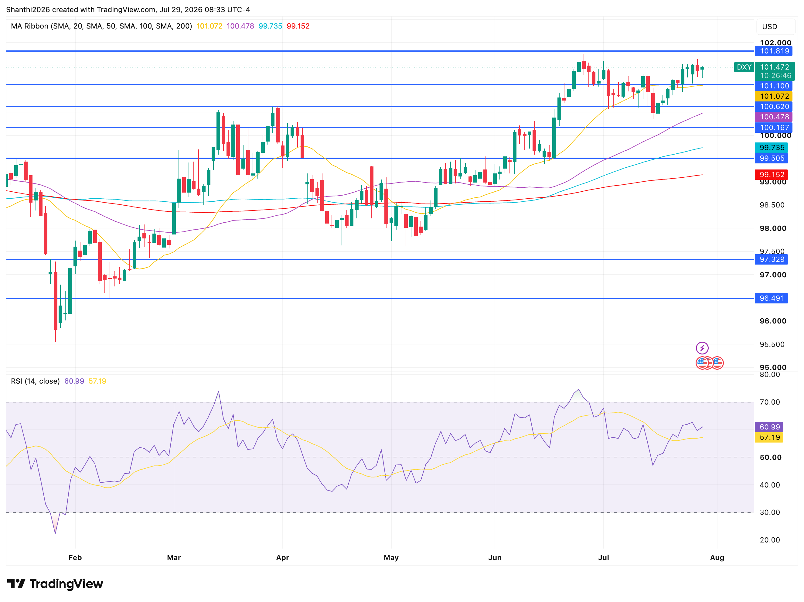This screenshot has height=602, width=804.
Task: Click the 57.19 value in RSI legend
Action: (x=97, y=381)
